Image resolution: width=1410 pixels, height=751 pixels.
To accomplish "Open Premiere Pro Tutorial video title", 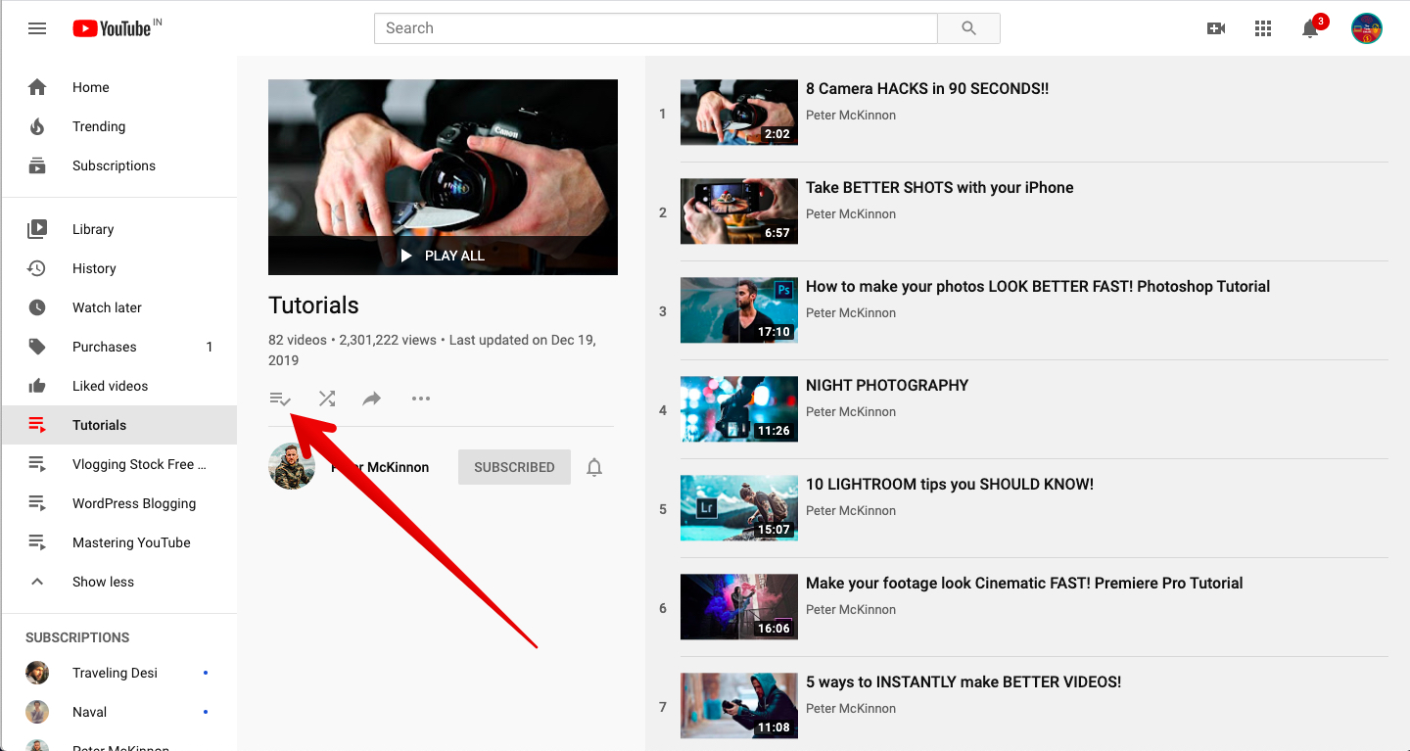I will click(x=1024, y=583).
